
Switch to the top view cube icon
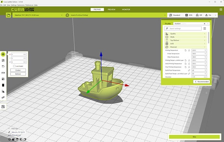coord(17,139)
